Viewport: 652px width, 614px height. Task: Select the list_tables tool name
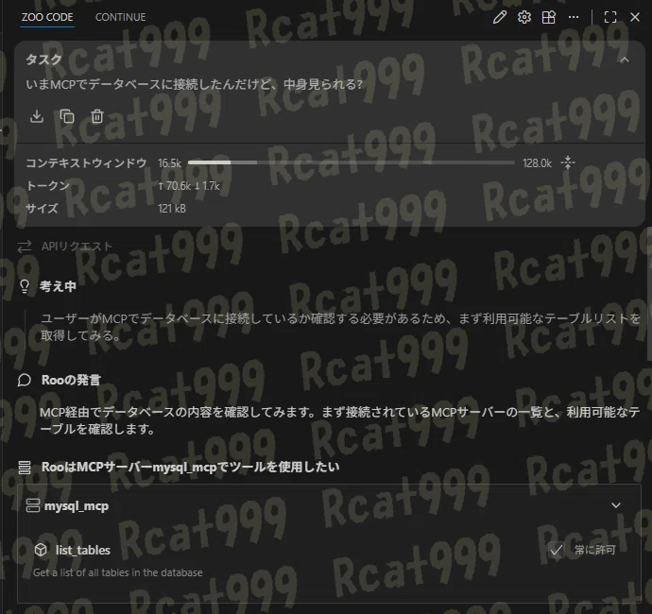coord(83,550)
